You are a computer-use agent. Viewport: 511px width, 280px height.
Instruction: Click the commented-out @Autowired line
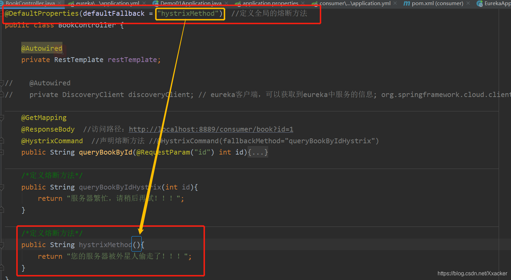tap(50, 83)
